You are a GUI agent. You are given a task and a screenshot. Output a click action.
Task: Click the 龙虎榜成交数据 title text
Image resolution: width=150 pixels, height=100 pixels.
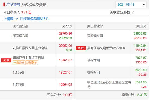[34, 5]
